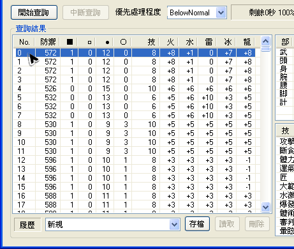The height and width of the screenshot is (249, 294).
Task: Open the BelowNormal priority dropdown
Action: tap(221, 13)
